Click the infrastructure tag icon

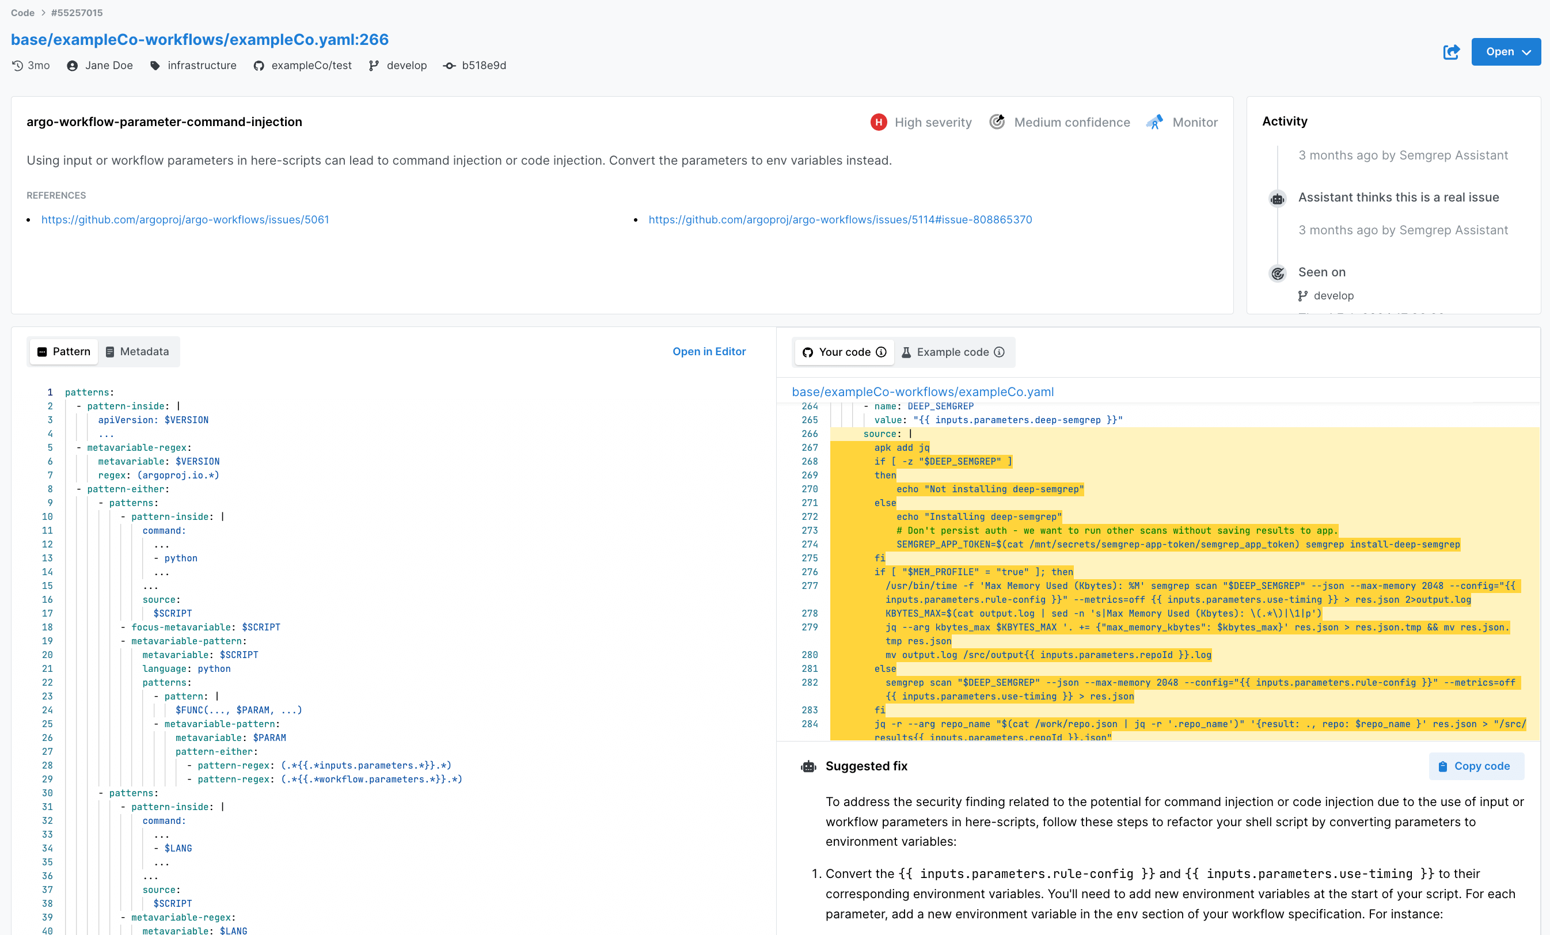154,64
